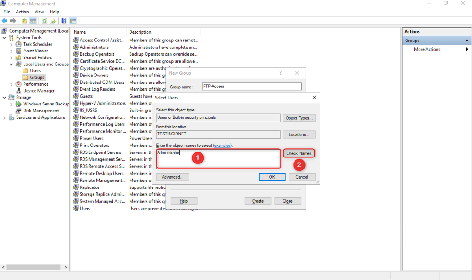This screenshot has height=280, width=472.
Task: Click inside the Group name text field
Action: click(251, 86)
